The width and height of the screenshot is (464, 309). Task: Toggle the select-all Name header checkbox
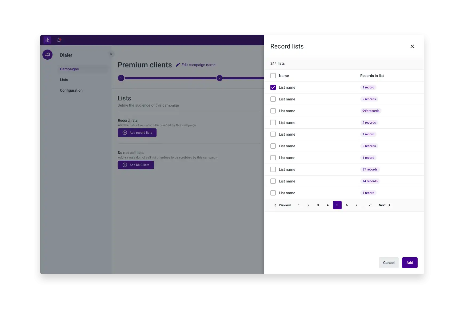[x=273, y=76]
